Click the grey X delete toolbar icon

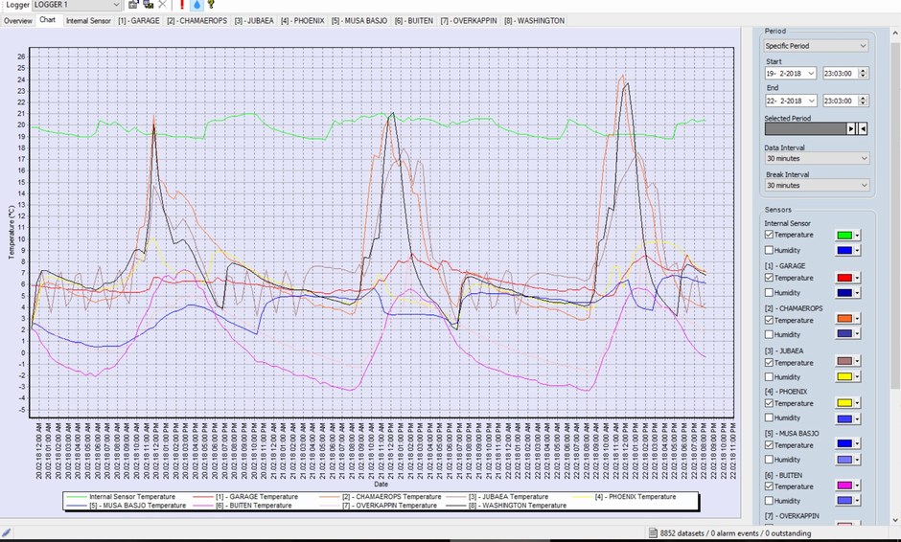point(163,5)
